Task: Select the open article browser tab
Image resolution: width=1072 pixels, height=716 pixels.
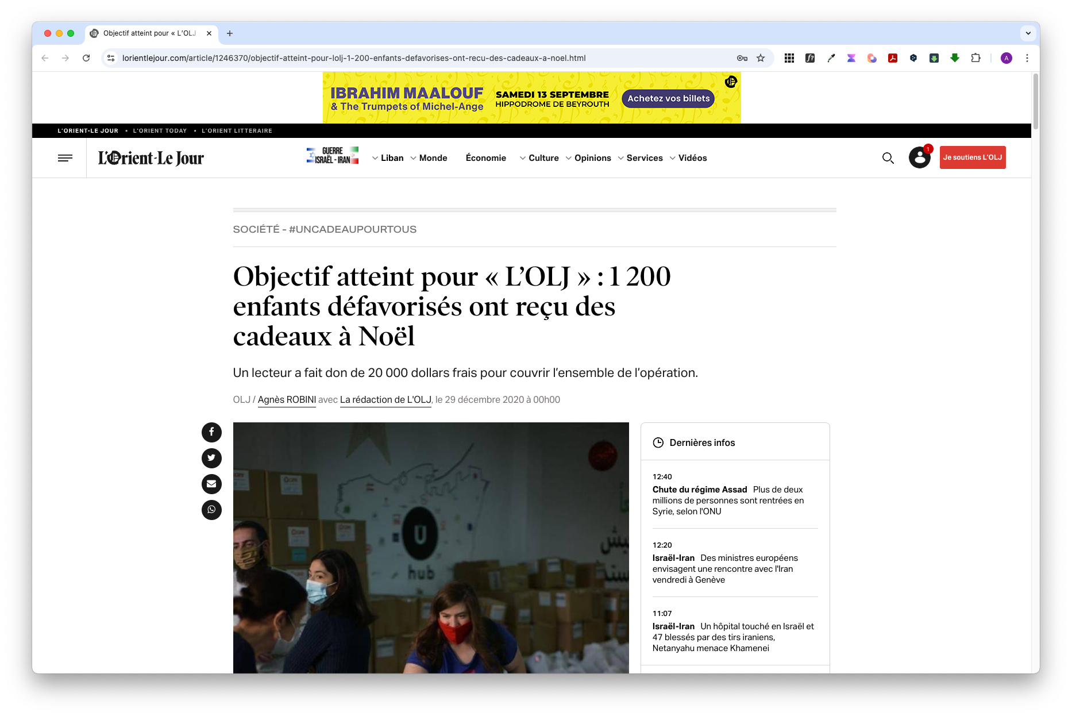Action: coord(148,33)
